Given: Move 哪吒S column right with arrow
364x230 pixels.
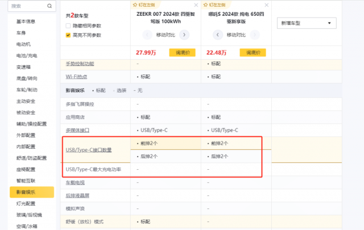Looking at the screenshot, I should tap(255, 35).
